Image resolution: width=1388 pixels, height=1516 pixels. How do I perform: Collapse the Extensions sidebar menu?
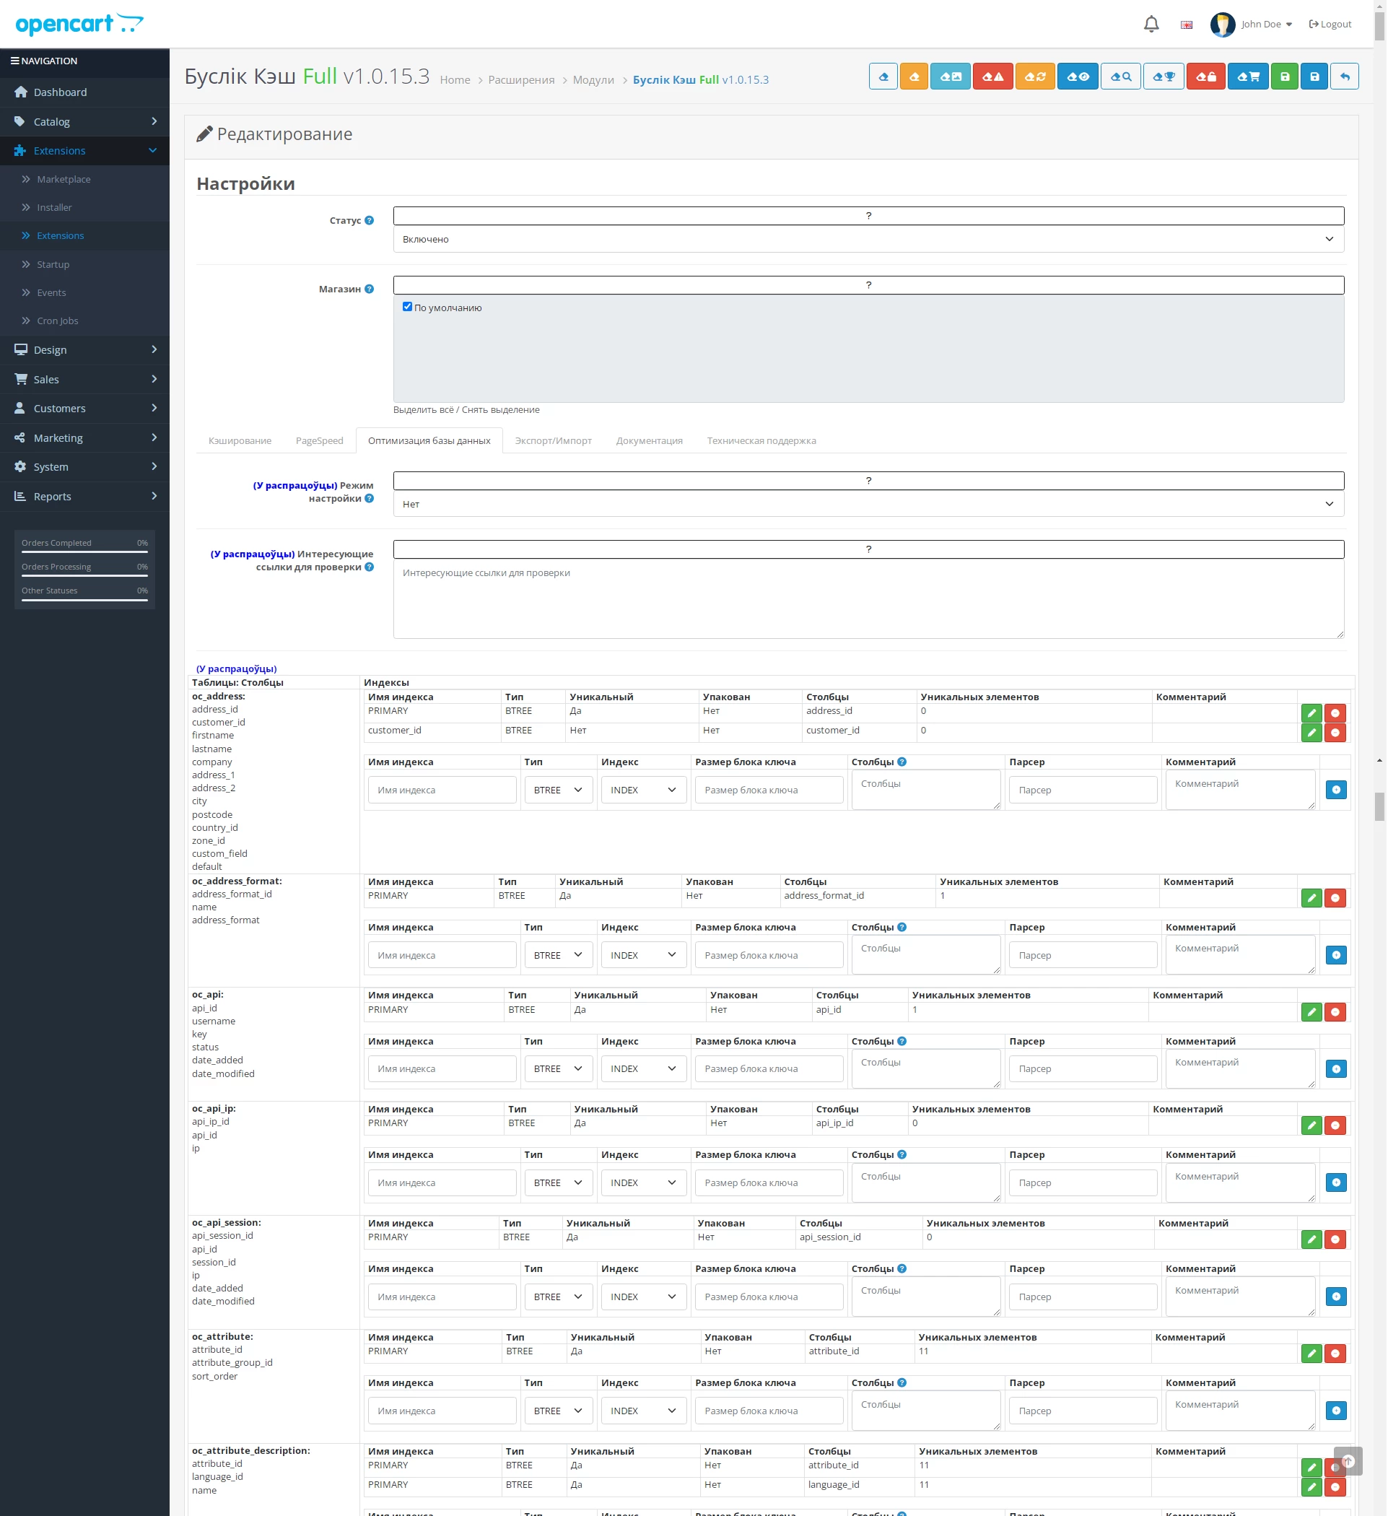tap(85, 150)
